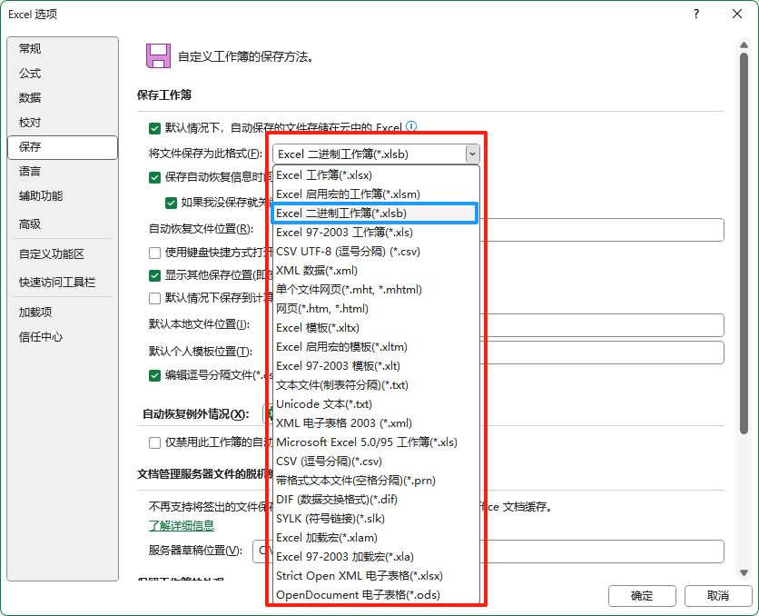
Task: Open 辅助功能 settings category
Action: 63,196
